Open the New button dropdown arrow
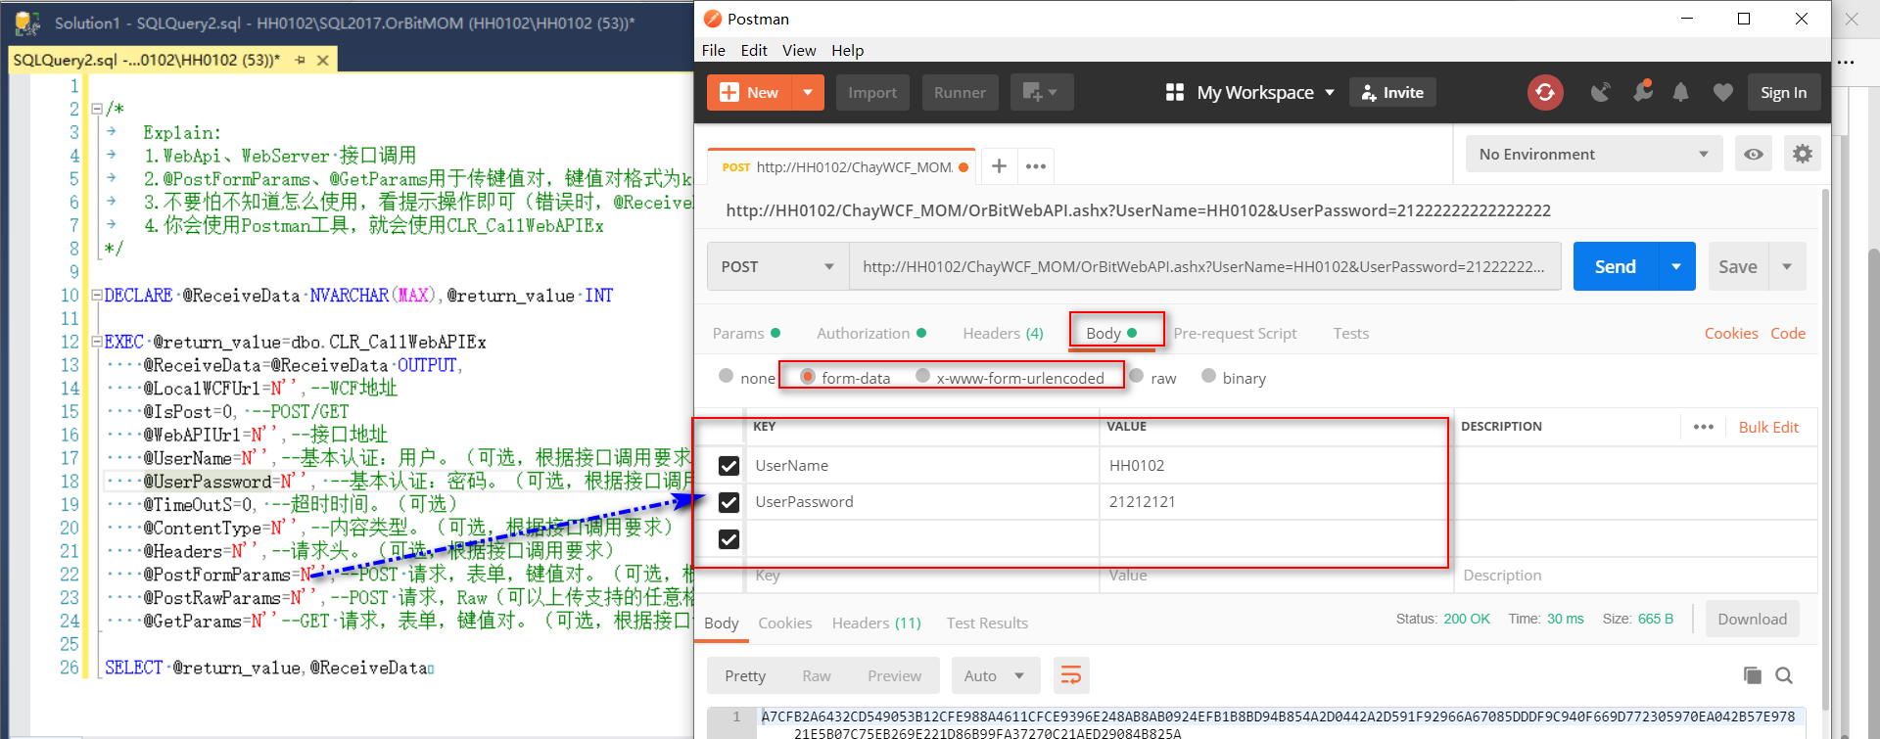The width and height of the screenshot is (1880, 739). [x=808, y=92]
